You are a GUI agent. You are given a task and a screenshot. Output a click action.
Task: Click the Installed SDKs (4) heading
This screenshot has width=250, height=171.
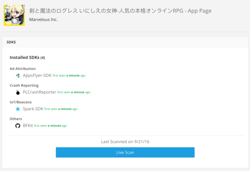tap(27, 58)
